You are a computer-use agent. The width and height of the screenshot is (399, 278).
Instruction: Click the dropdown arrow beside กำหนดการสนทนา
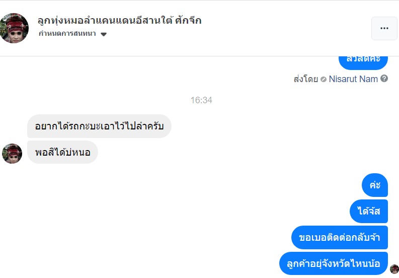pos(104,35)
